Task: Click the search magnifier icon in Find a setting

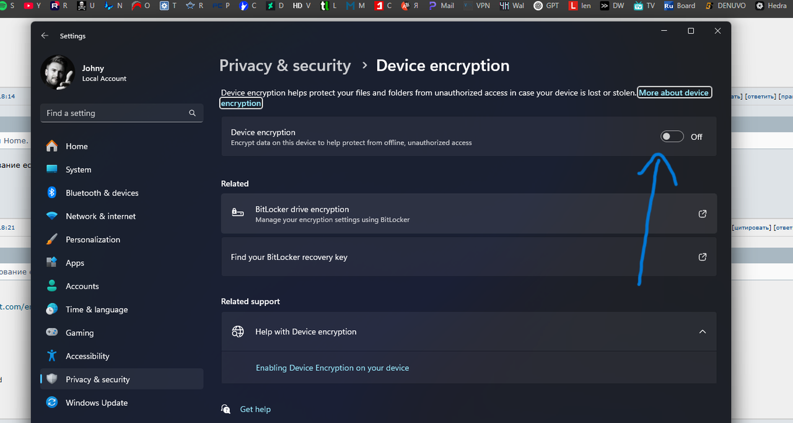Action: coord(193,113)
